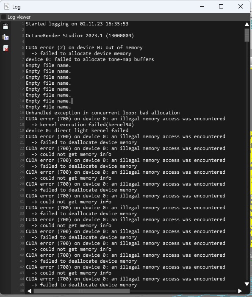The width and height of the screenshot is (252, 297).
Task: Click the down arrow of the vertical scrollbar
Action: [246, 284]
